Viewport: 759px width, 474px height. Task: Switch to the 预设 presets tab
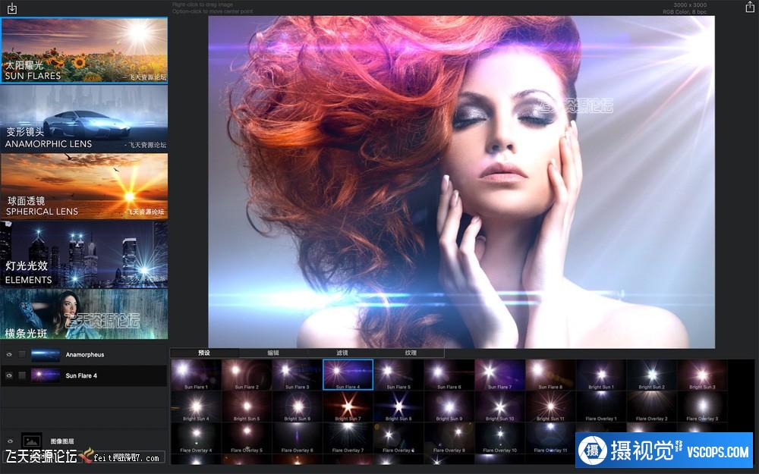click(x=204, y=353)
